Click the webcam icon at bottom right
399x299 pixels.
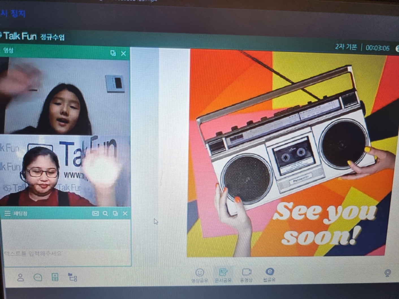pyautogui.click(x=388, y=273)
